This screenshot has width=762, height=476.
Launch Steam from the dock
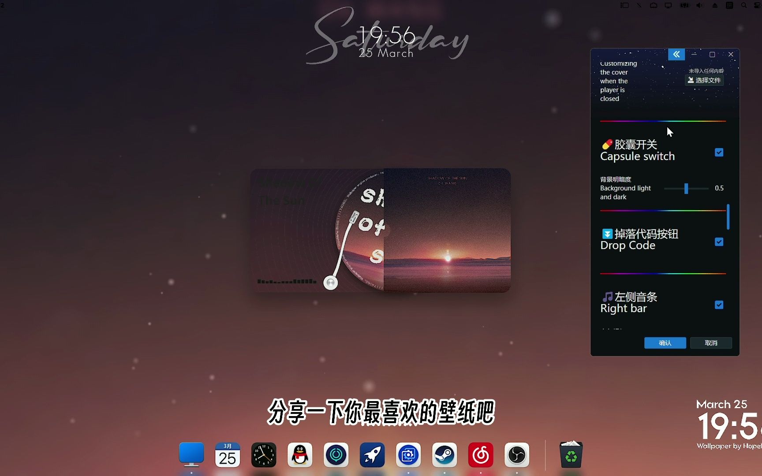click(x=444, y=455)
